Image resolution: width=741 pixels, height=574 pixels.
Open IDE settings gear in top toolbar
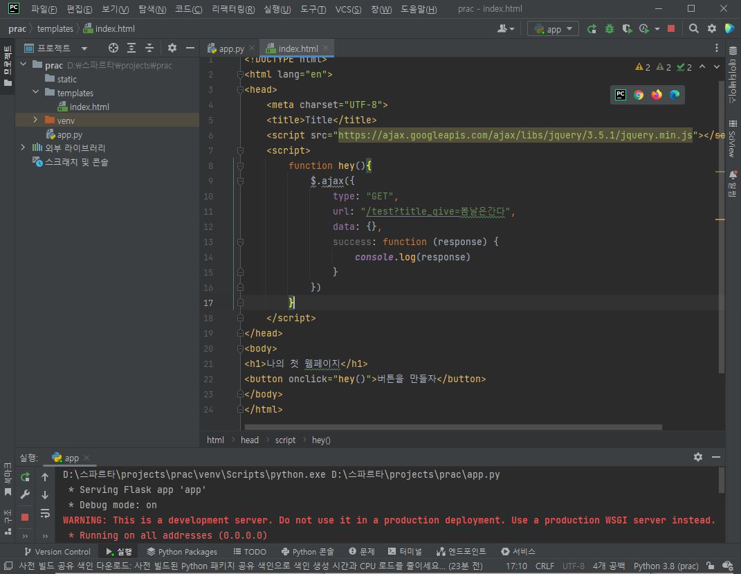click(x=712, y=29)
